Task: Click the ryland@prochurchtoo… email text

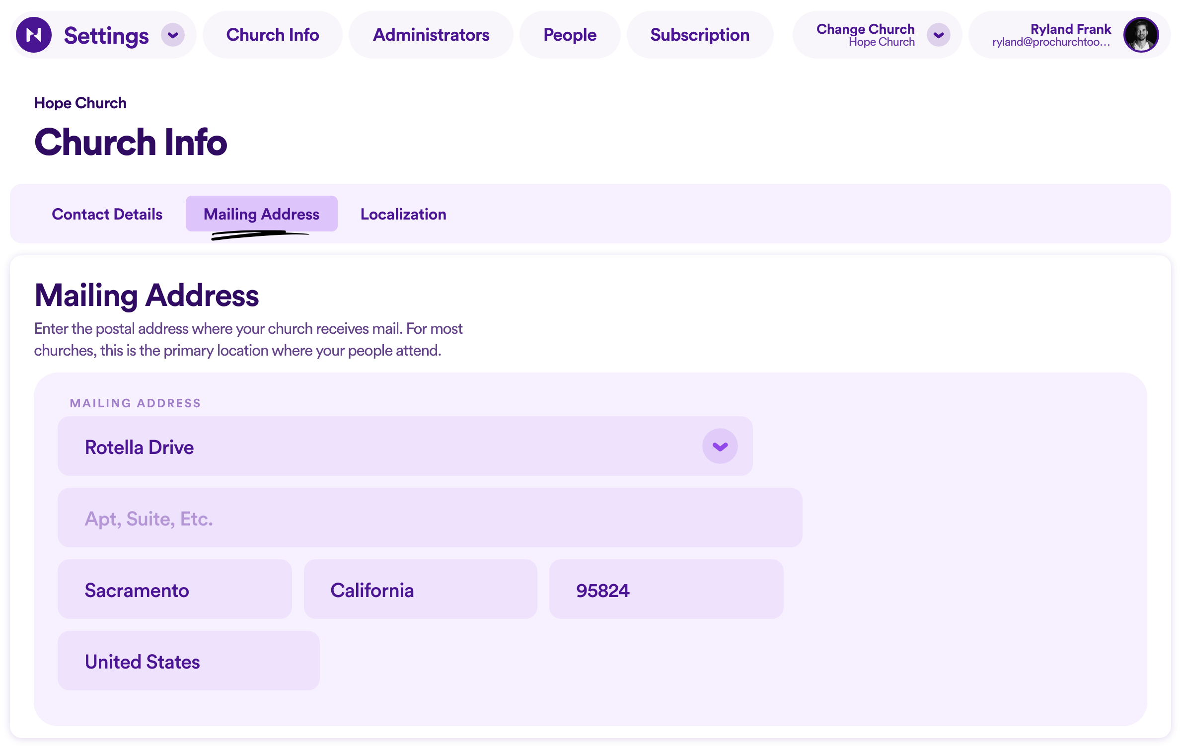Action: pos(1051,42)
